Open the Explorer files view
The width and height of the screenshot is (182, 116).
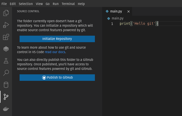click(6, 13)
